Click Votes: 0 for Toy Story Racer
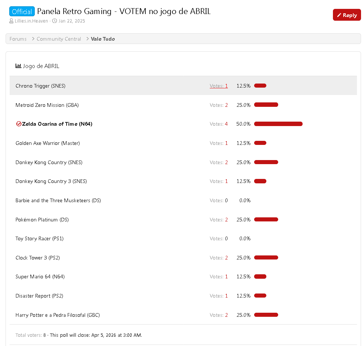The image size is (364, 346). click(219, 239)
